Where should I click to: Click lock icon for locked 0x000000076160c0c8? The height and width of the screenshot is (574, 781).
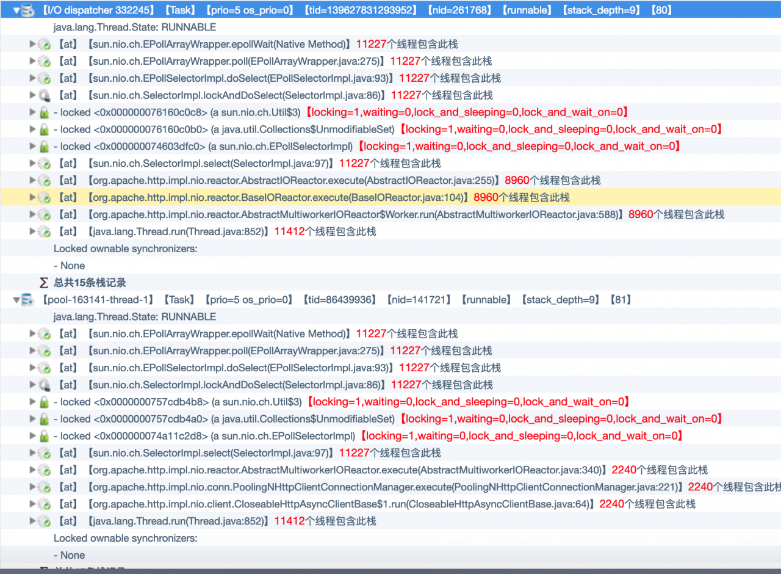tap(44, 112)
